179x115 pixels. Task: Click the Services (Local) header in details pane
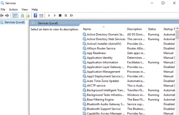click(x=48, y=23)
